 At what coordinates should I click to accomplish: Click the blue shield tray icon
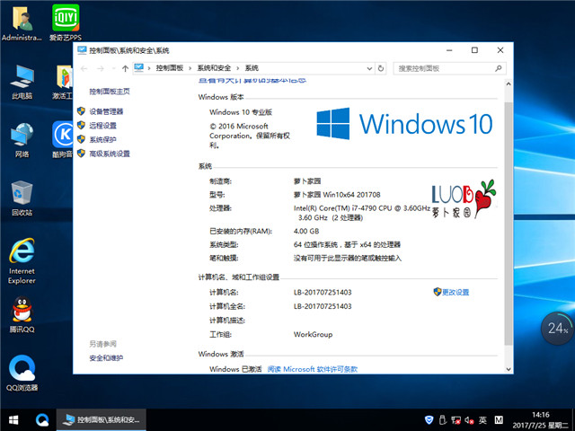(429, 420)
